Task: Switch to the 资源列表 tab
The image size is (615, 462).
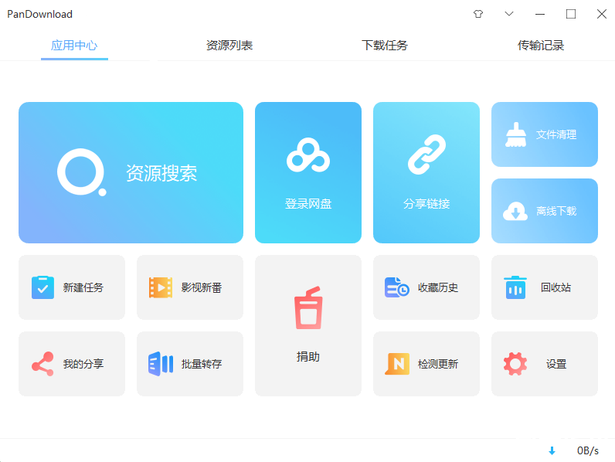Action: coord(229,46)
